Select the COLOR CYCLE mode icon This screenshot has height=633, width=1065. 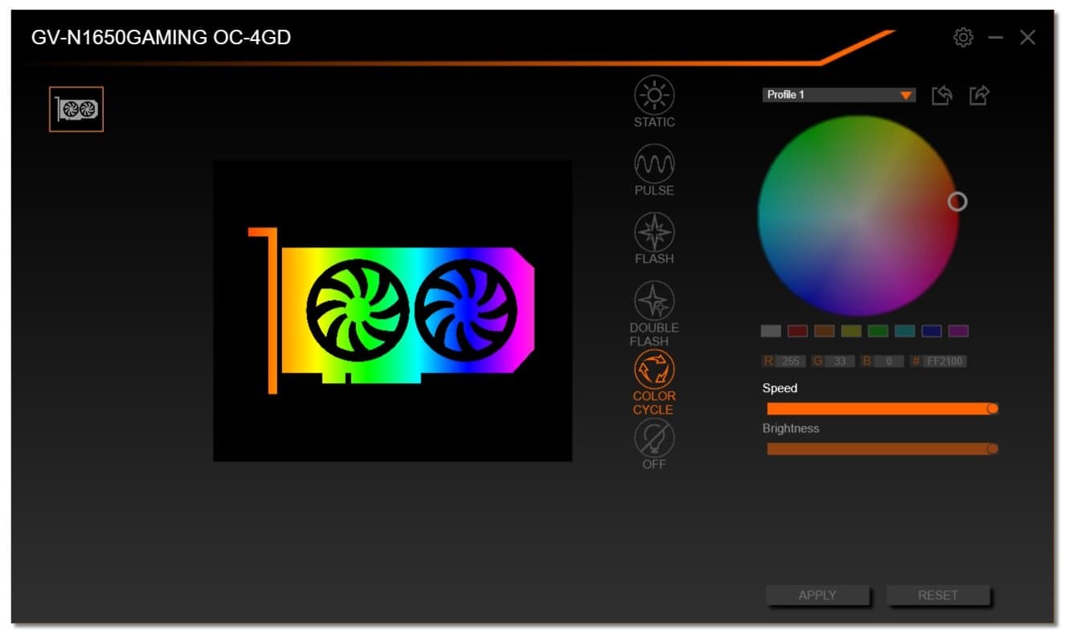click(x=654, y=369)
